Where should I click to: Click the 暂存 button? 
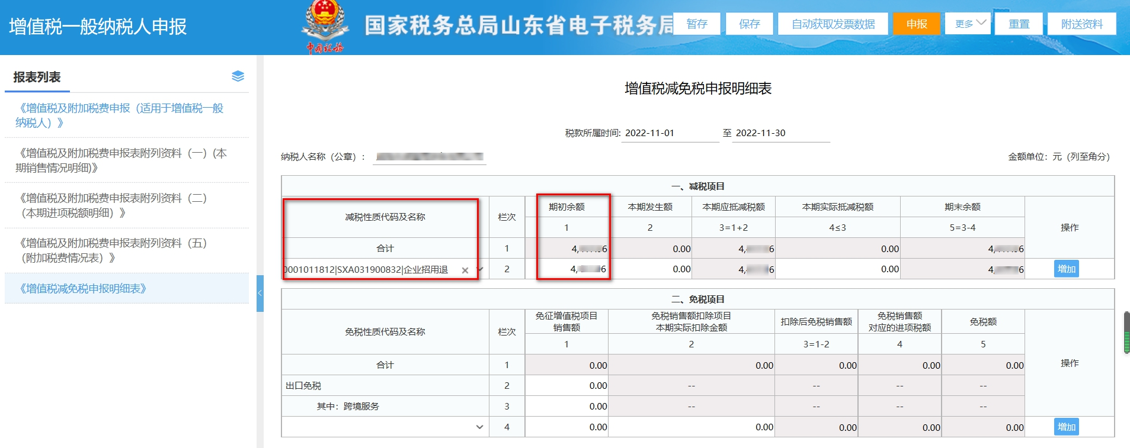tap(697, 24)
